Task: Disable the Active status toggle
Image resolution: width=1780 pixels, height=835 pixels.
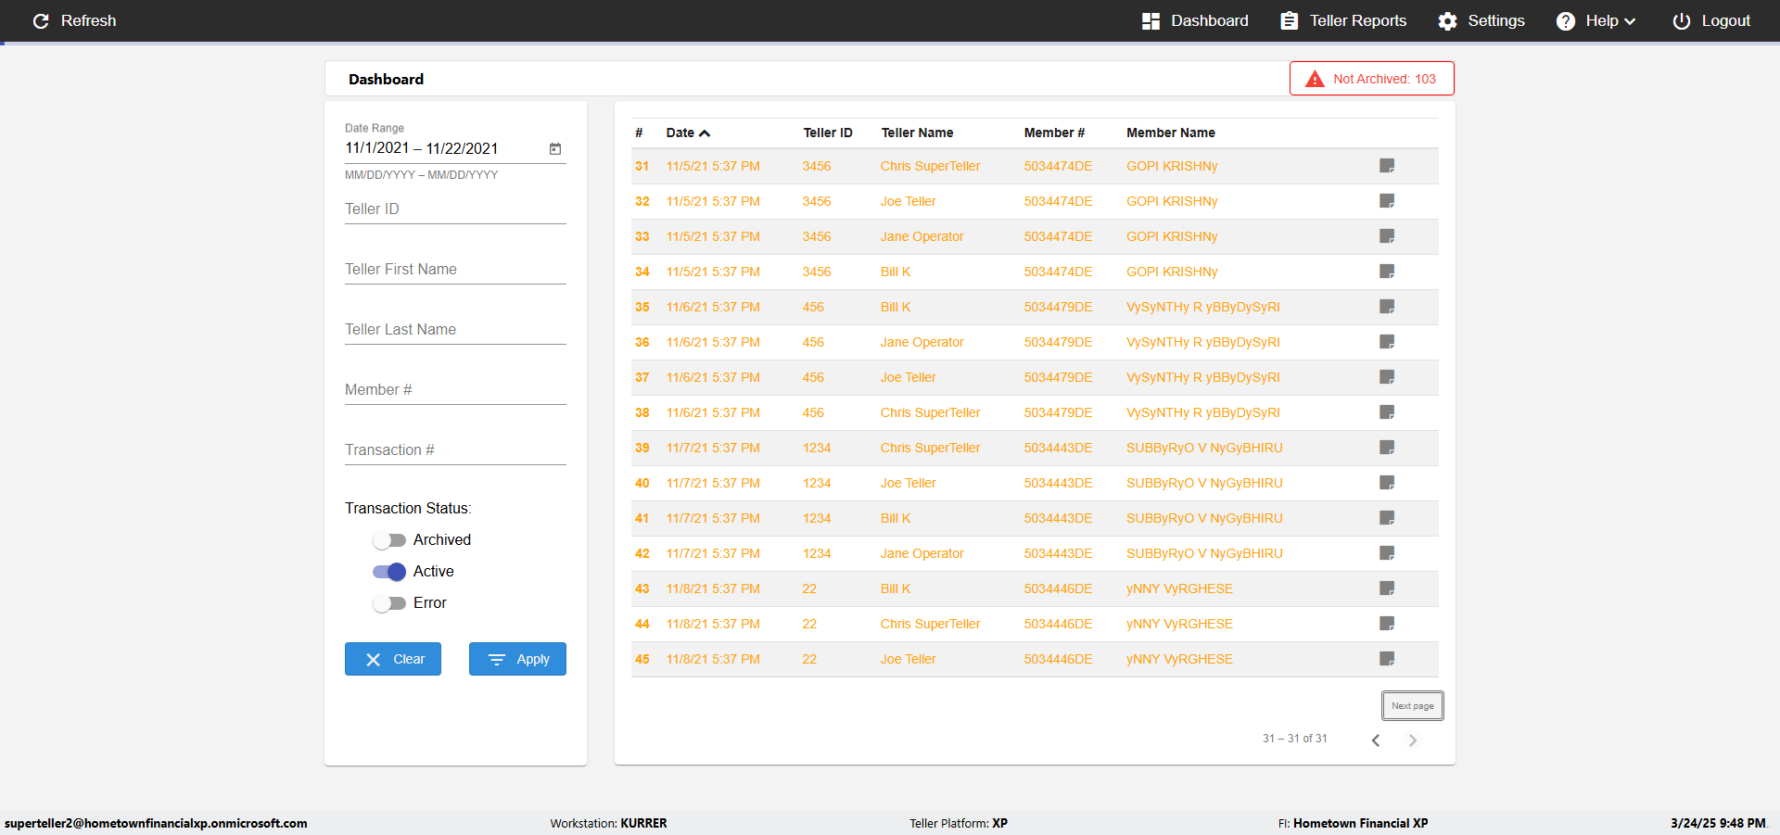Action: tap(389, 572)
